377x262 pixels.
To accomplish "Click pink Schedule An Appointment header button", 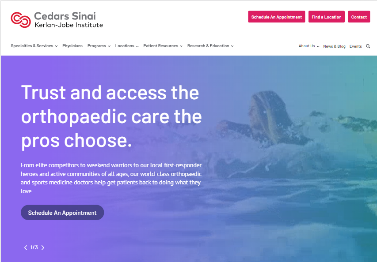I will (x=277, y=17).
